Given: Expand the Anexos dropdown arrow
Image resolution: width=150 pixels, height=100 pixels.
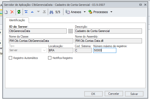Looking at the screenshot, I should 85,12.
